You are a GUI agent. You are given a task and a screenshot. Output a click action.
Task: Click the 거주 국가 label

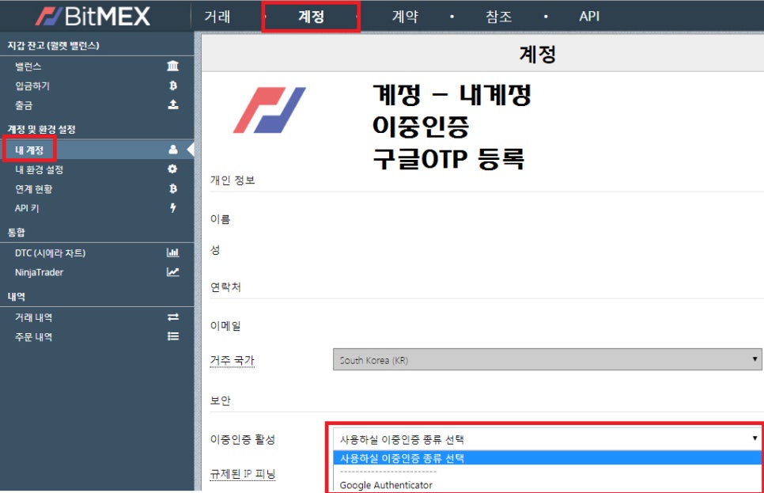coord(233,360)
